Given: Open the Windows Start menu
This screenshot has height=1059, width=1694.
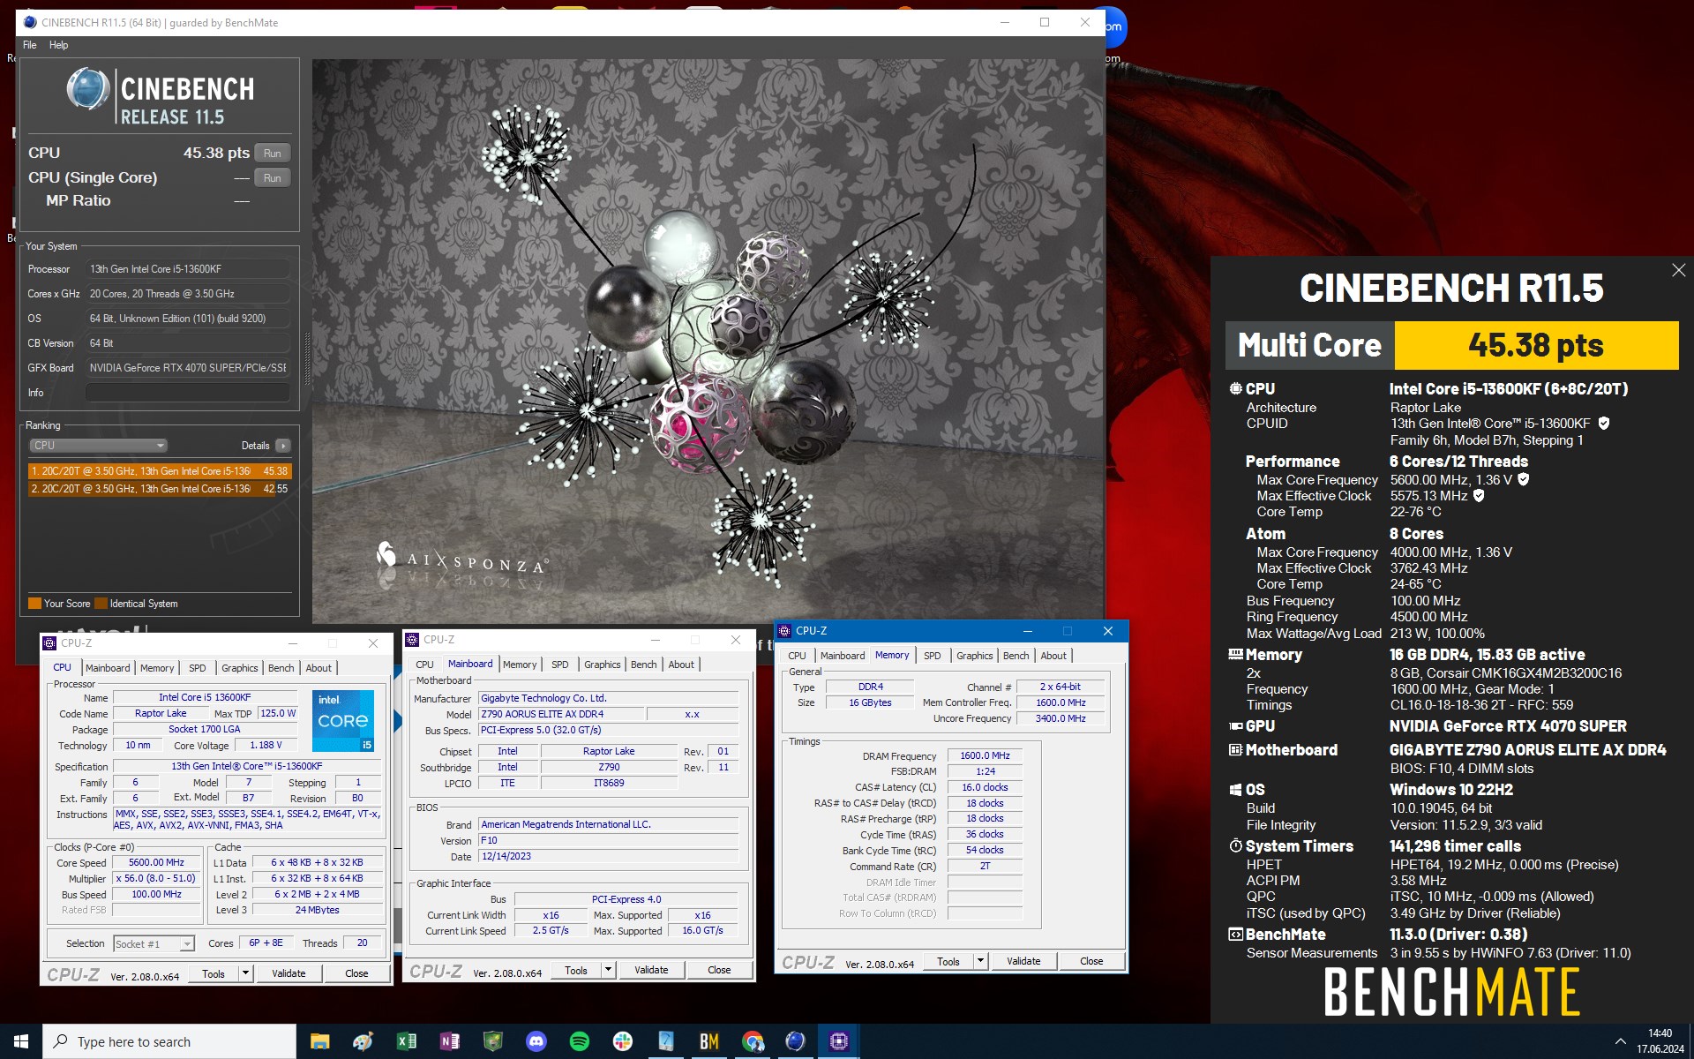Looking at the screenshot, I should pyautogui.click(x=21, y=1041).
